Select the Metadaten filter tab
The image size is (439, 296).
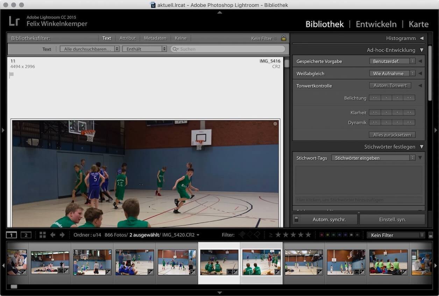[155, 38]
